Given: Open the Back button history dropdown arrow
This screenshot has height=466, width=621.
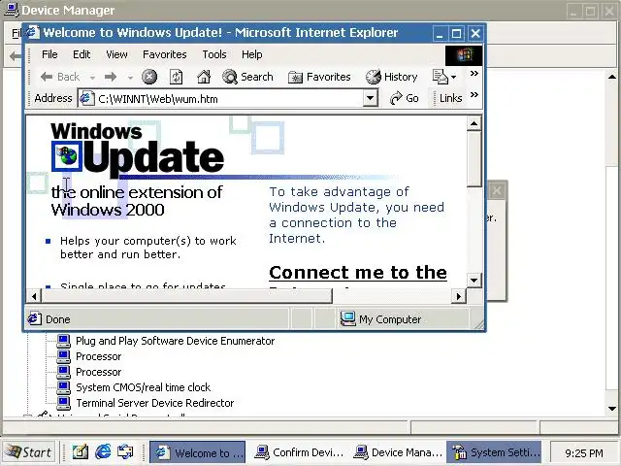Looking at the screenshot, I should (92, 78).
